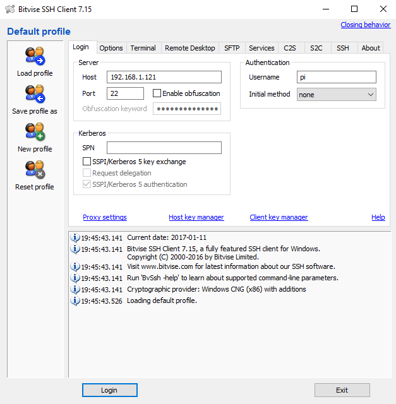Minimize the Bitvise SSH Client window
This screenshot has height=404, width=396.
[326, 9]
